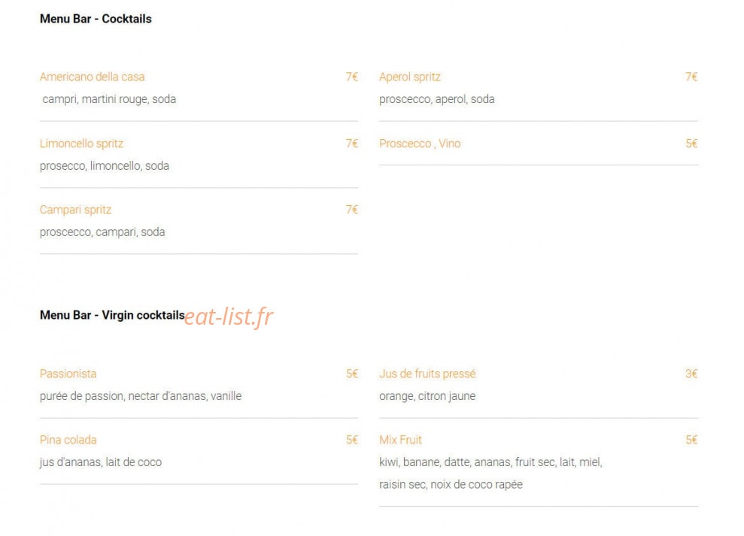Open the Jus de fruits pressé item

point(427,374)
